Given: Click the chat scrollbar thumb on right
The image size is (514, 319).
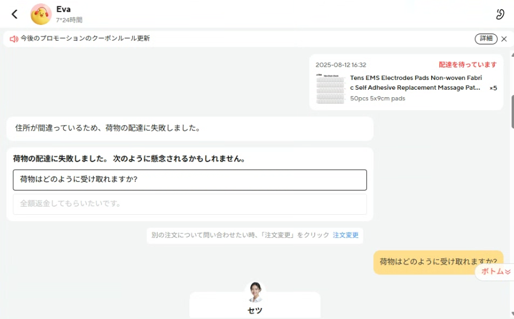Looking at the screenshot, I should point(512,110).
